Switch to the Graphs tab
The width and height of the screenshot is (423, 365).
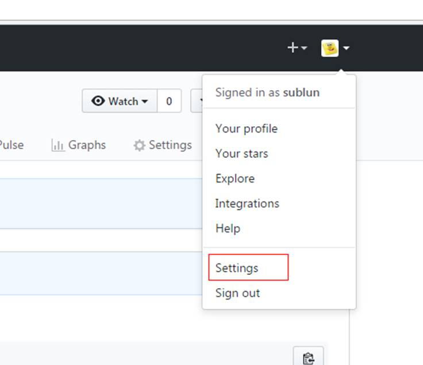86,145
